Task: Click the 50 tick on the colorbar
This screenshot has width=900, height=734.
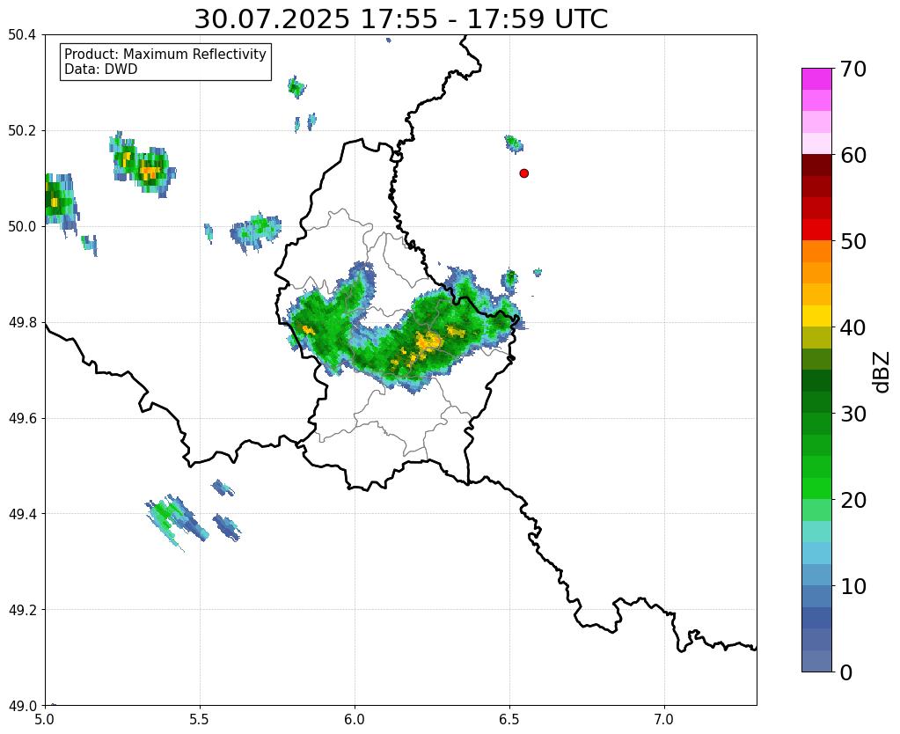Action: pyautogui.click(x=852, y=241)
